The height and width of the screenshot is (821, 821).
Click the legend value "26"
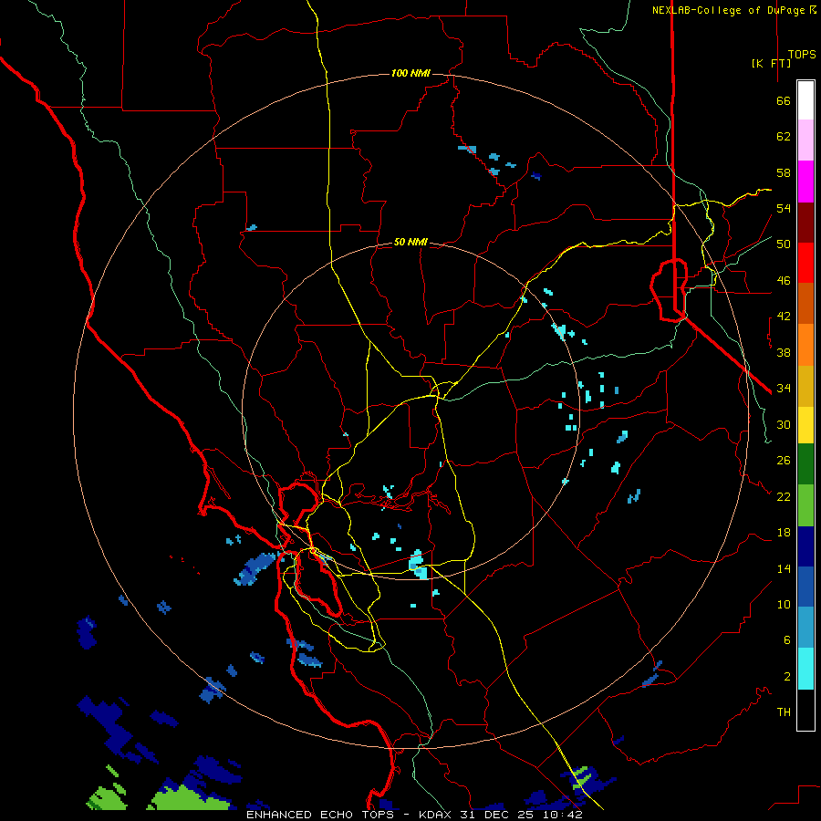tap(784, 461)
